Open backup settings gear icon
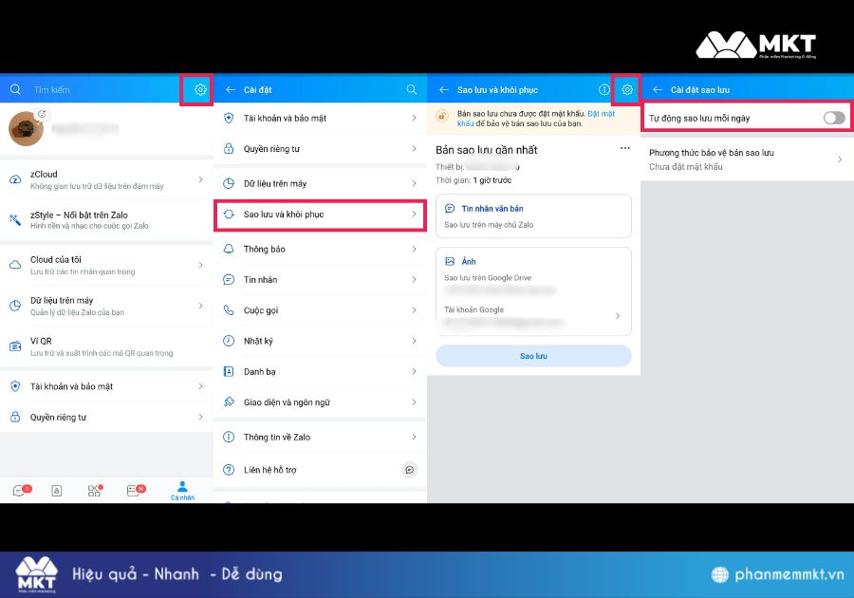The width and height of the screenshot is (854, 598). [x=626, y=90]
